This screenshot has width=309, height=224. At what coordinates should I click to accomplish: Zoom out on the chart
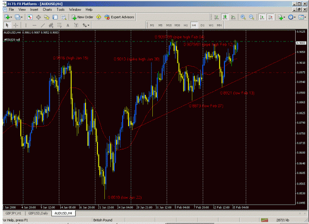point(252,17)
